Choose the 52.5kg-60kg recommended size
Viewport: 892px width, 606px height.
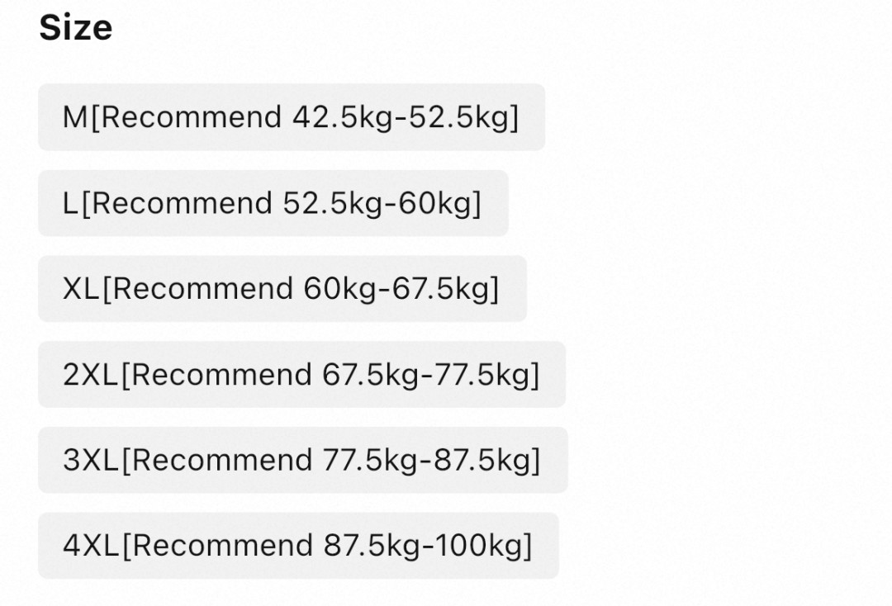273,203
